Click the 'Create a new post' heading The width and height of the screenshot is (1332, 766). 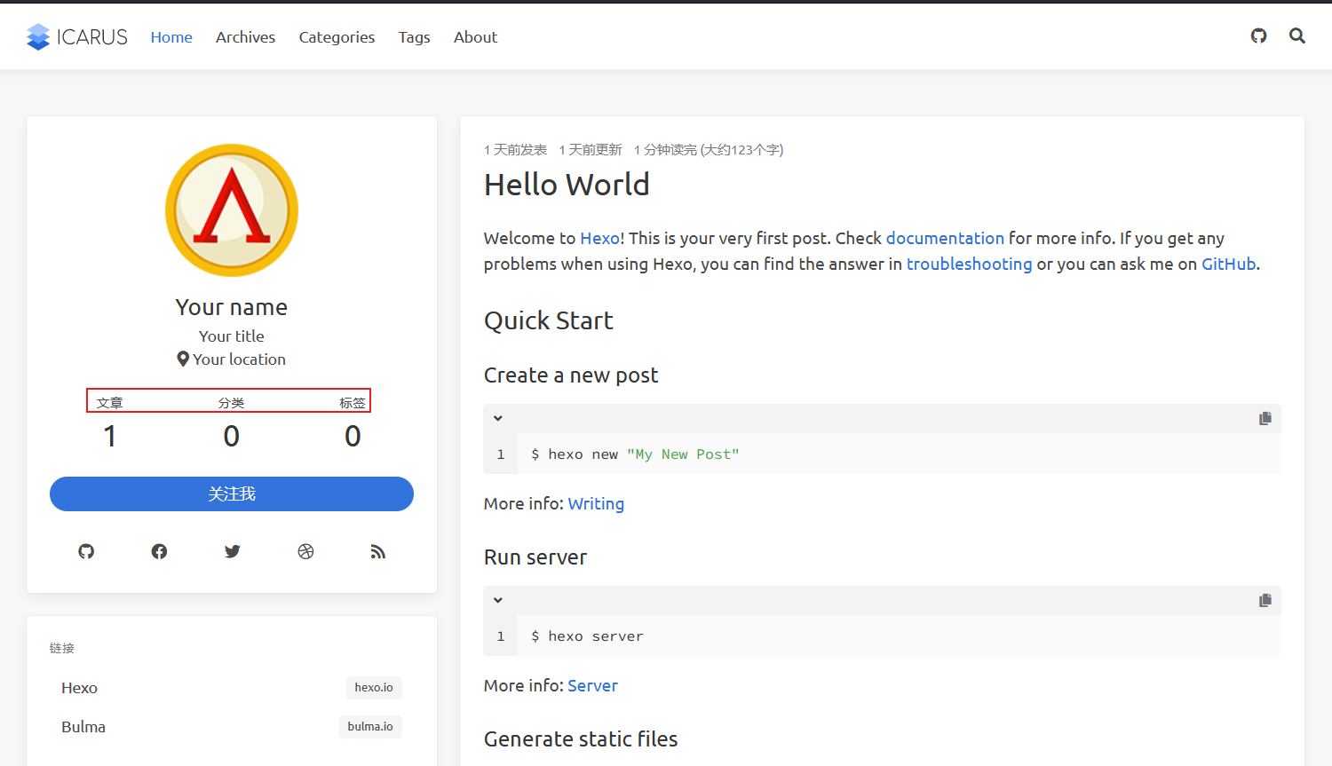pos(571,375)
